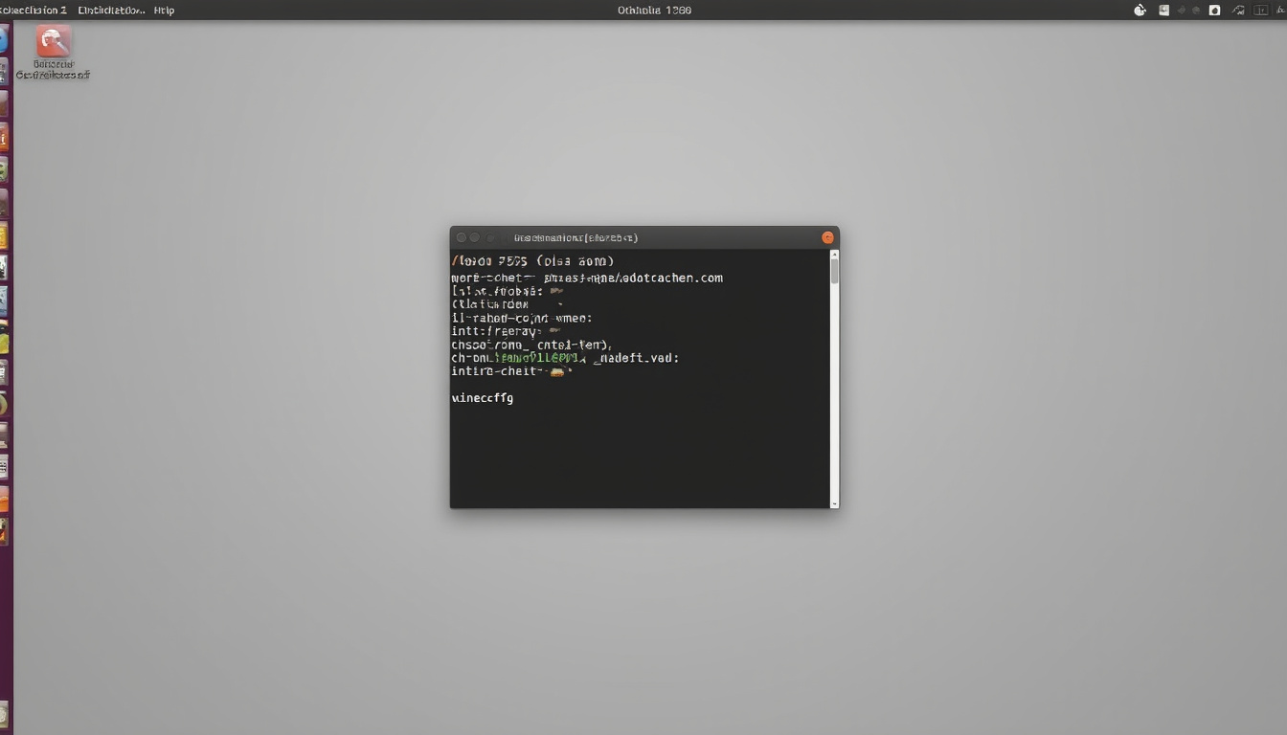Click the lowest icon in the launcher dock
Image resolution: width=1287 pixels, height=735 pixels.
tap(3, 712)
